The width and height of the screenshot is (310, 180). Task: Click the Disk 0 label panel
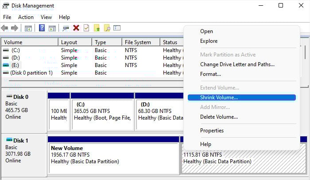tap(24, 112)
